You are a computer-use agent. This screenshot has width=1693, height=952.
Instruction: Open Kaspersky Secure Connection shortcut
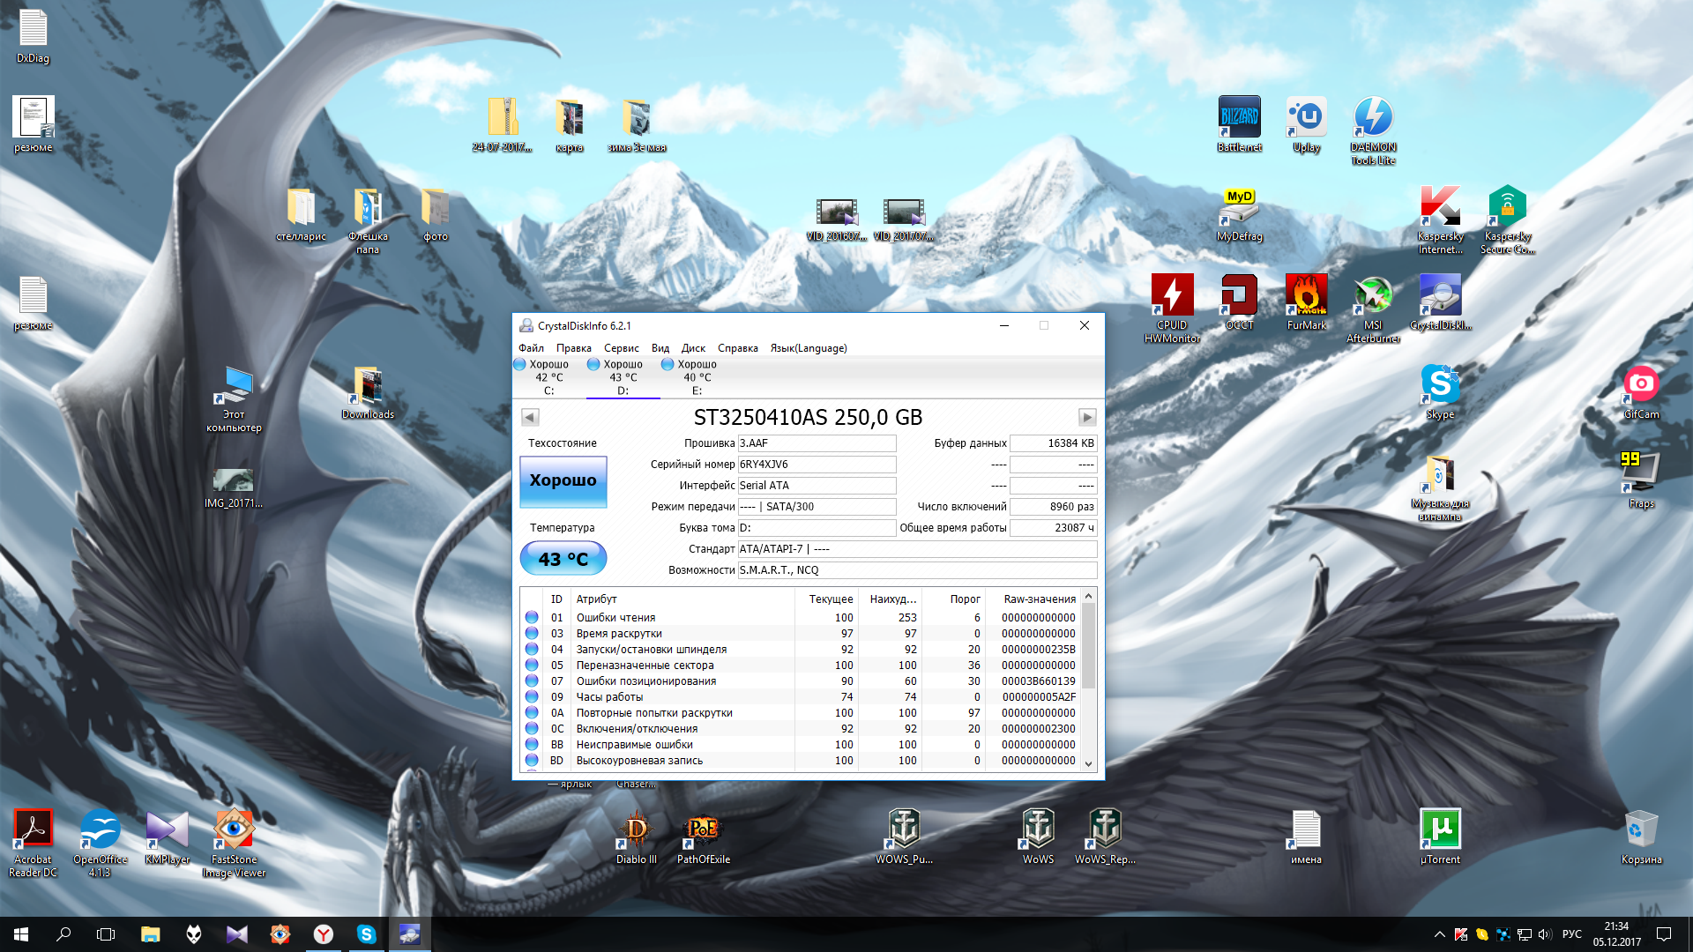tap(1507, 219)
